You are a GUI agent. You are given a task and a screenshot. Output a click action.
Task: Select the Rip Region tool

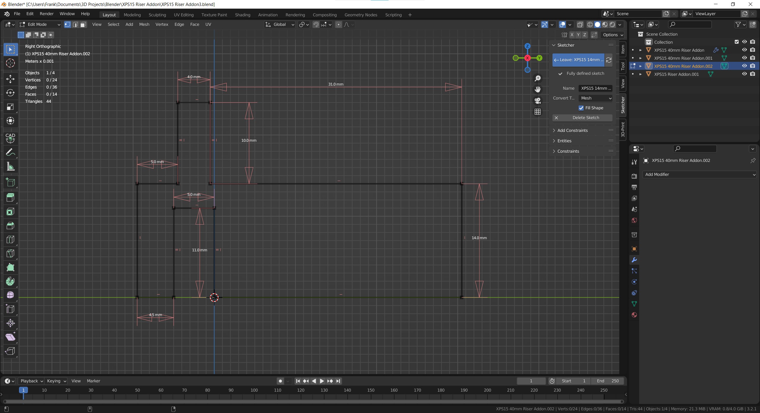click(10, 351)
